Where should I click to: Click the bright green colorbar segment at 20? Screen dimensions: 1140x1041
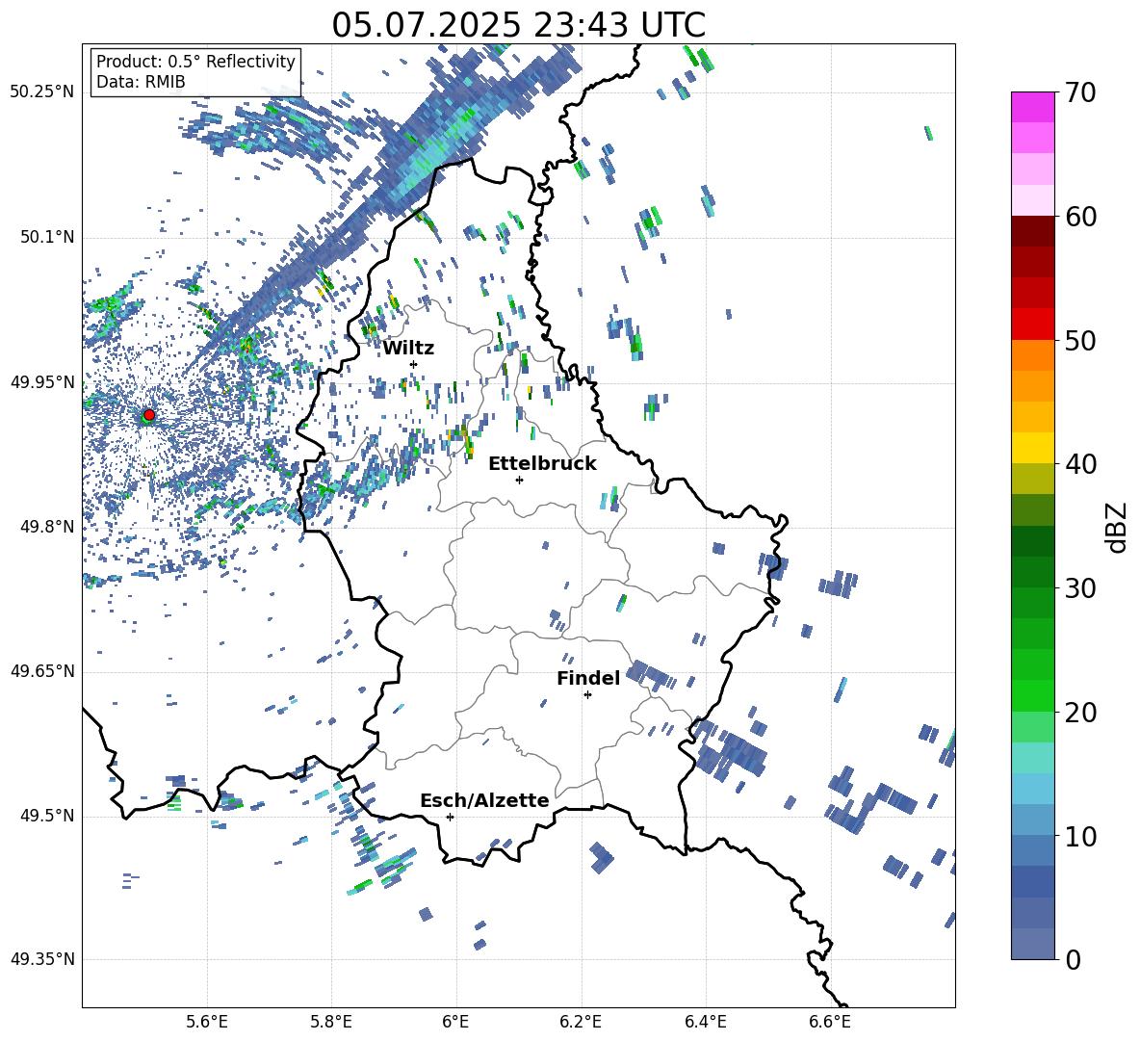1032,695
